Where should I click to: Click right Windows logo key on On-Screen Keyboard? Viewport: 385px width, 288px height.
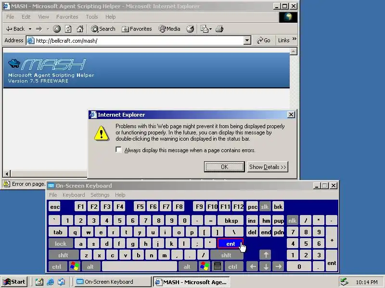pos(205,266)
